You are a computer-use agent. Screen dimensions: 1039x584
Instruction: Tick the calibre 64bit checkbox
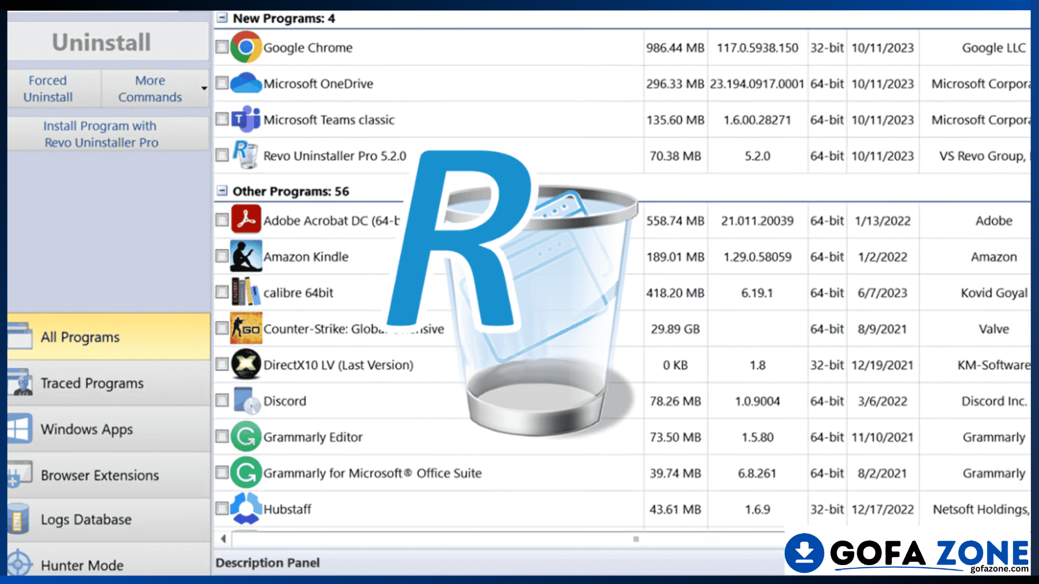222,292
